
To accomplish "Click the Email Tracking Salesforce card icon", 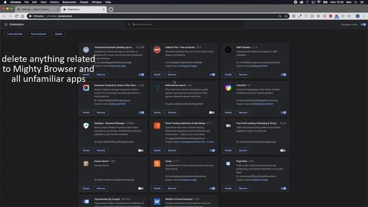I will (157, 125).
